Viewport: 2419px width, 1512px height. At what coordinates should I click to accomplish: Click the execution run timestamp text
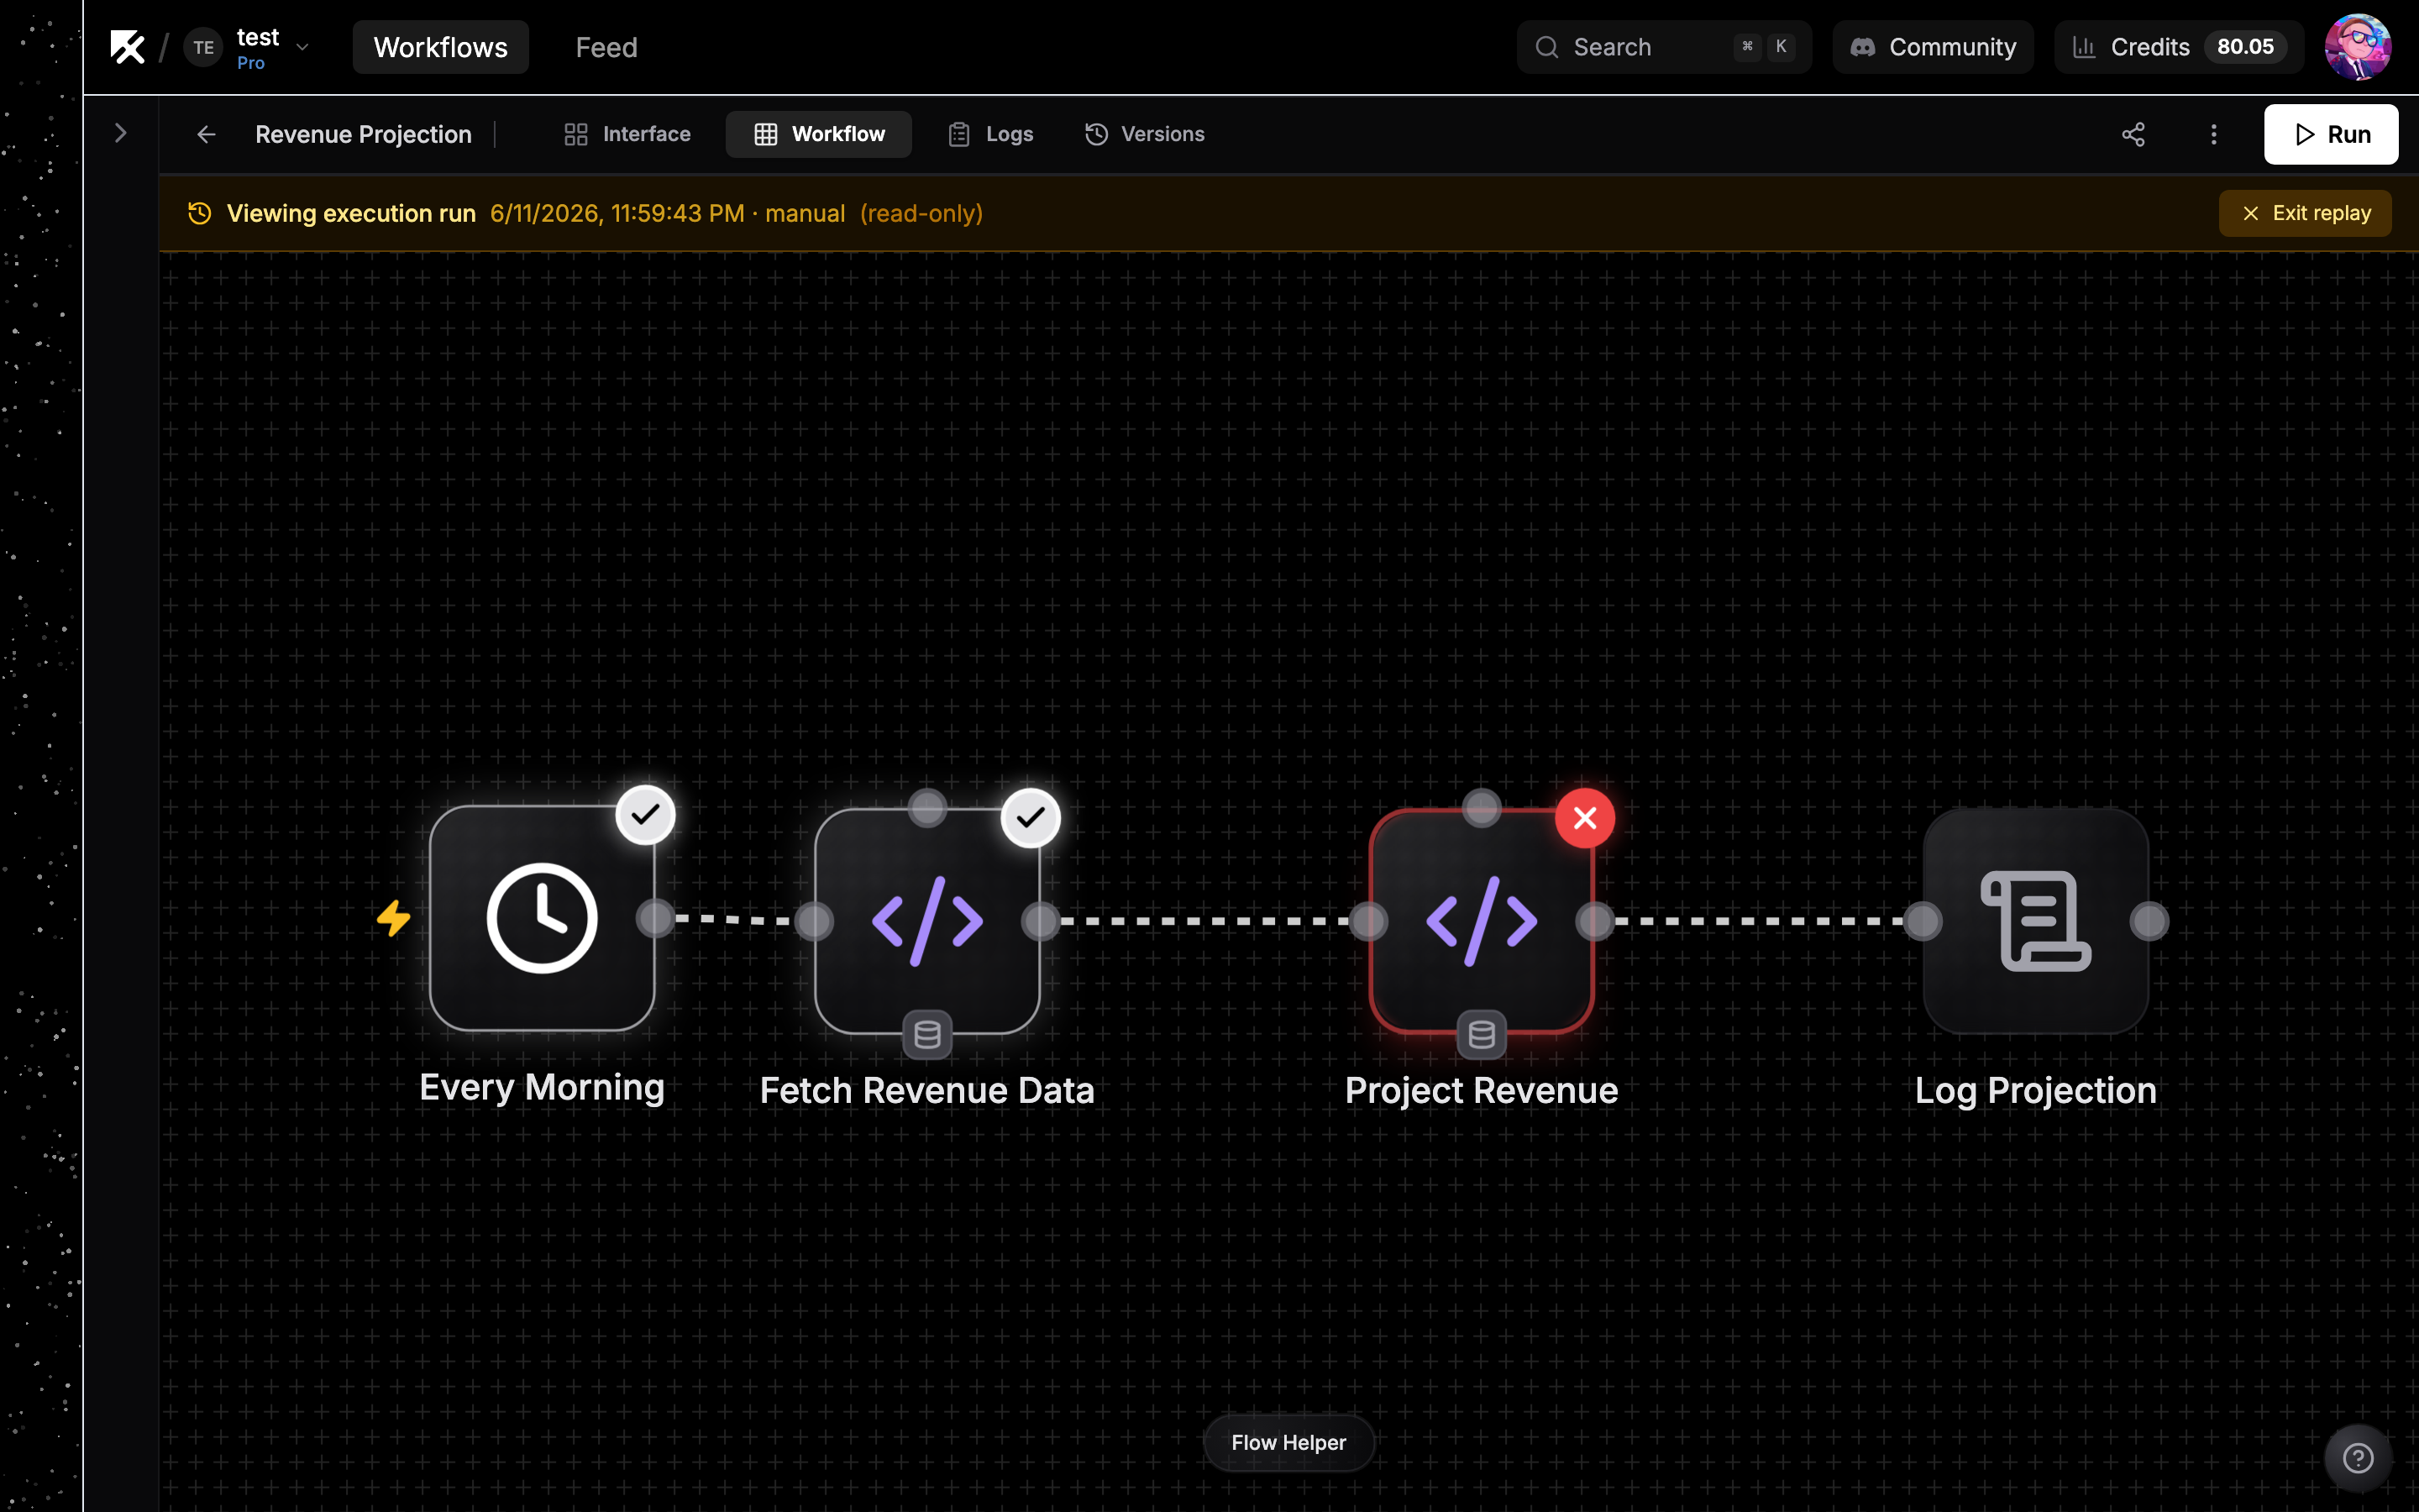(617, 213)
